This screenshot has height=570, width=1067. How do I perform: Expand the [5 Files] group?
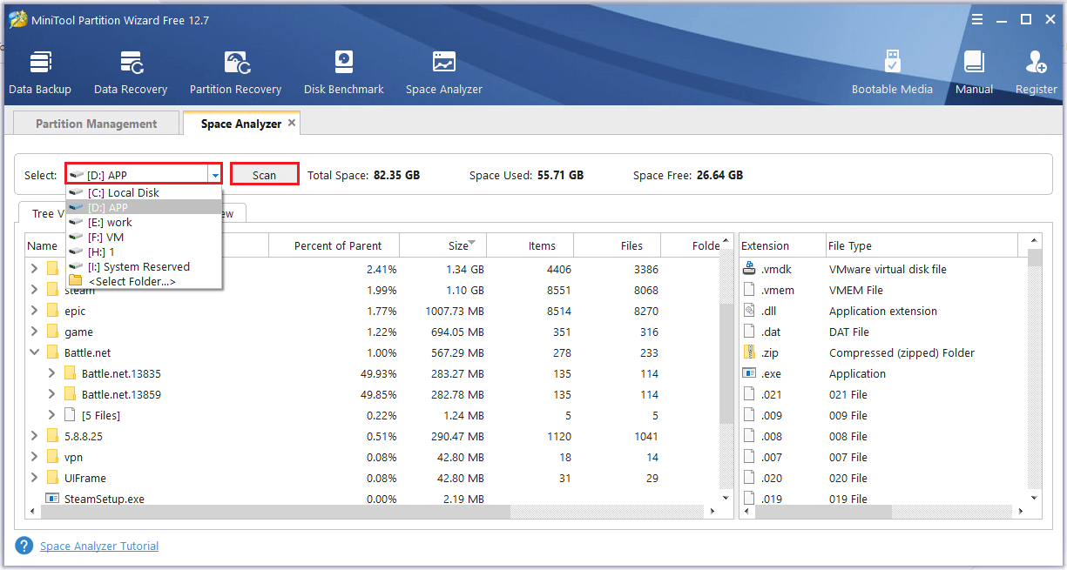pyautogui.click(x=51, y=415)
